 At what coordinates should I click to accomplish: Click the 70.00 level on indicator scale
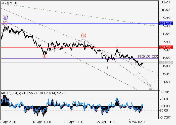(x=165, y=99)
